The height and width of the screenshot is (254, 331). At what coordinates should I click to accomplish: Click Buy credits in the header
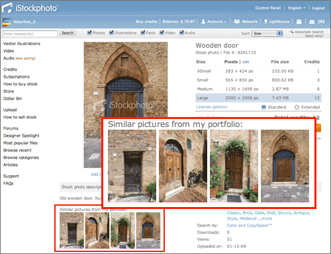(x=146, y=22)
